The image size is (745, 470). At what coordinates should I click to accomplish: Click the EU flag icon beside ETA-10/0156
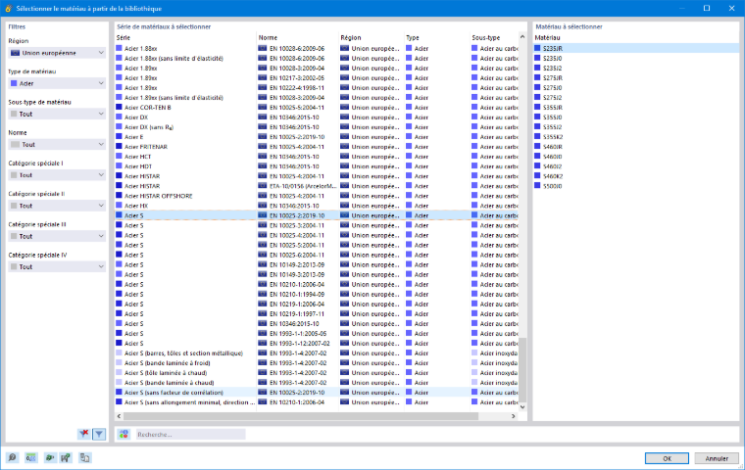tap(263, 186)
